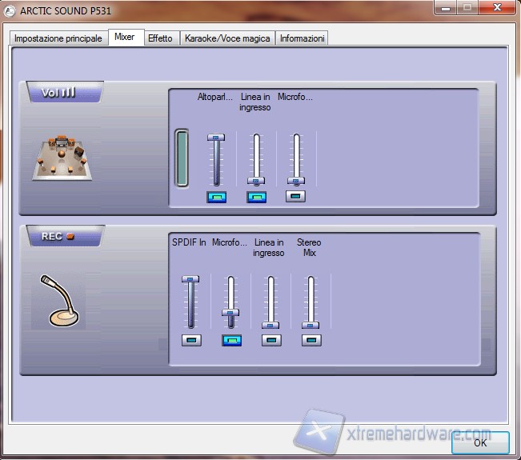Switch to the Informazioni tab
The height and width of the screenshot is (460, 521).
point(302,38)
